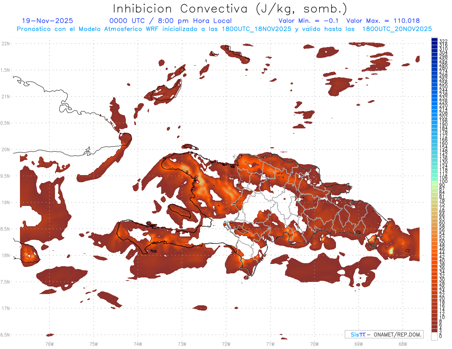Click the 'Valor Max. = 110.018' text
Screen dimensions: 452x349
click(x=383, y=21)
